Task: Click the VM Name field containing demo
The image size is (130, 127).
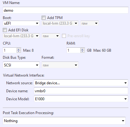Action: coord(66,10)
